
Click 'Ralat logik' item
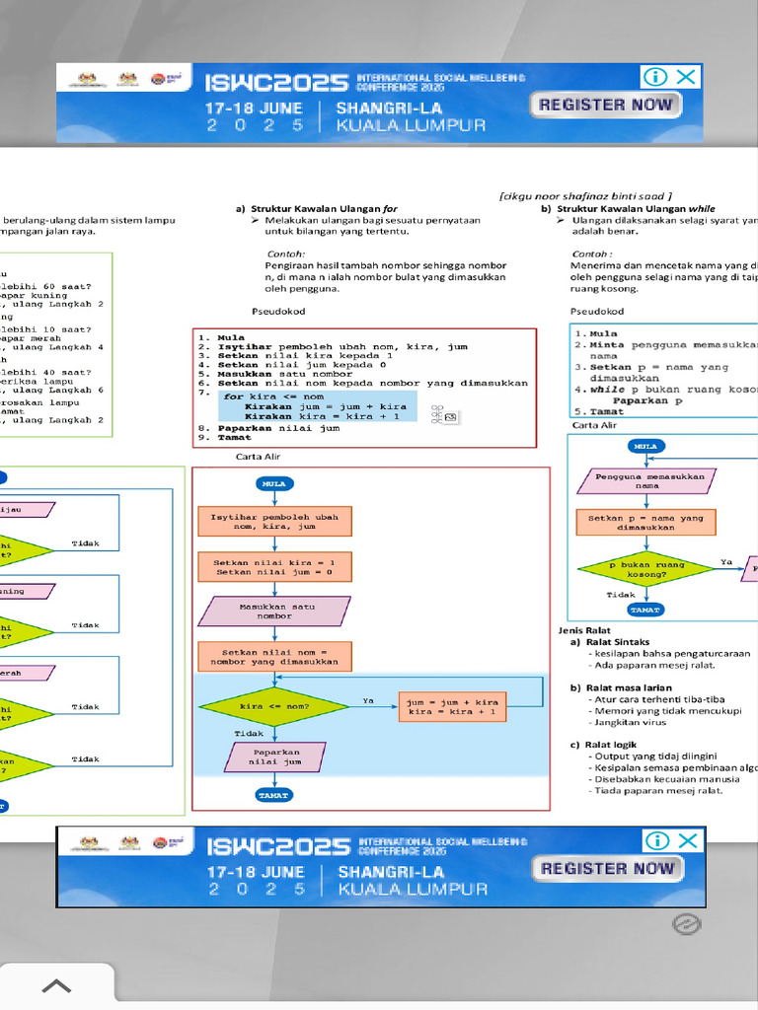610,745
